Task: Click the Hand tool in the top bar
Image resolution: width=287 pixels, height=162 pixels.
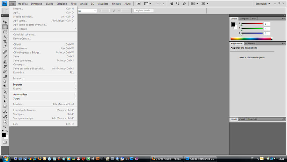Action: coord(172,4)
